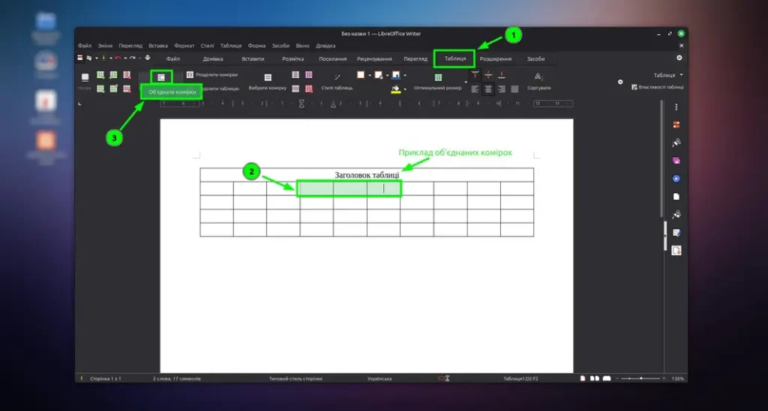Image resolution: width=768 pixels, height=411 pixels.
Task: Expand the Undo history dropdown arrow
Action: tap(125, 58)
